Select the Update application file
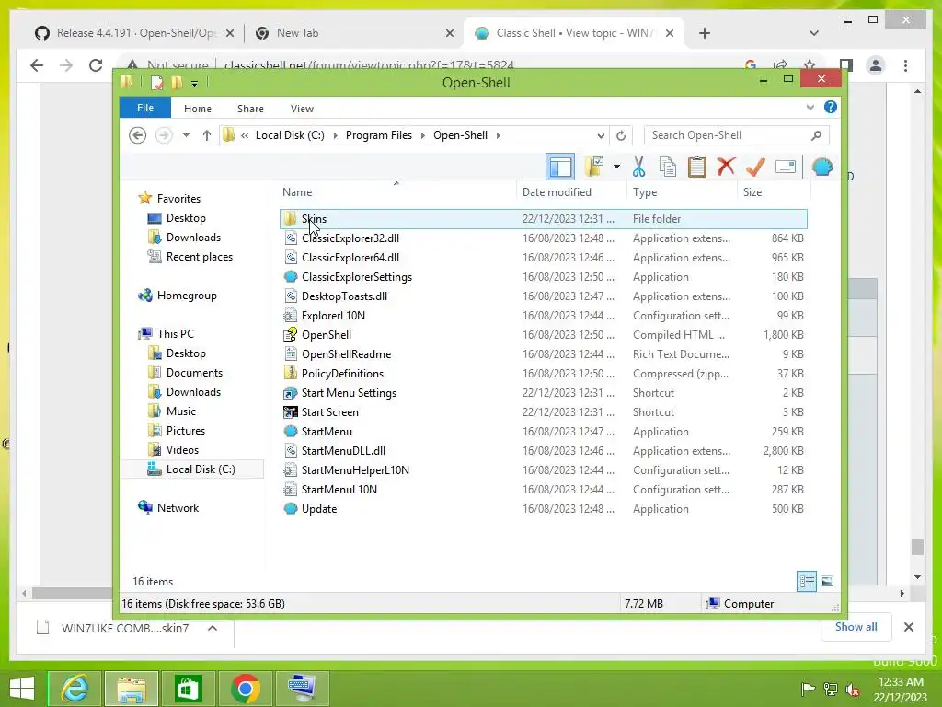This screenshot has width=942, height=707. pyautogui.click(x=543, y=509)
